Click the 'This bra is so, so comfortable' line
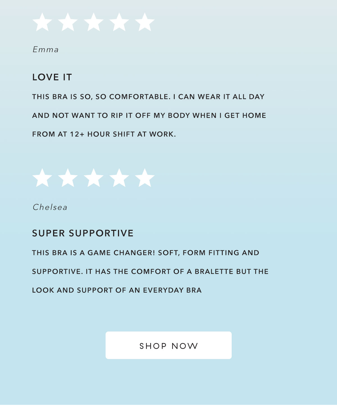Screen dimensions: 337x406 click(148, 97)
